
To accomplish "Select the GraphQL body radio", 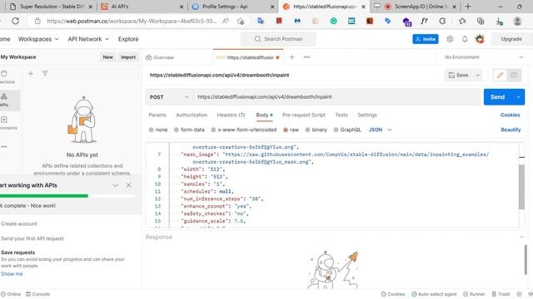I will click(336, 130).
